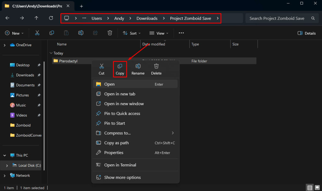322x191 pixels.
Task: Click the Back navigation arrow
Action: click(8, 18)
